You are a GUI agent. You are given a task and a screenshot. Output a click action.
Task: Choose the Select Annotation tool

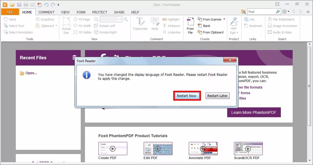(18, 32)
